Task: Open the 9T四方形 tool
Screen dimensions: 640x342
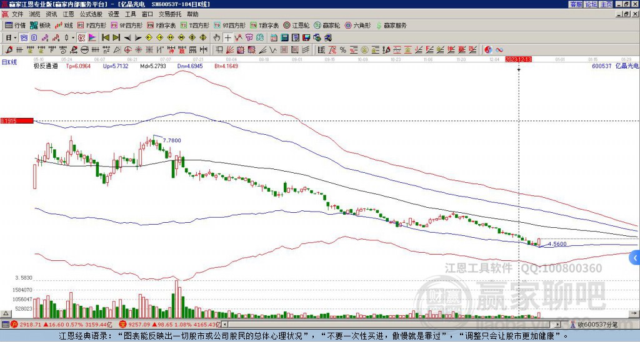Action: pyautogui.click(x=230, y=25)
